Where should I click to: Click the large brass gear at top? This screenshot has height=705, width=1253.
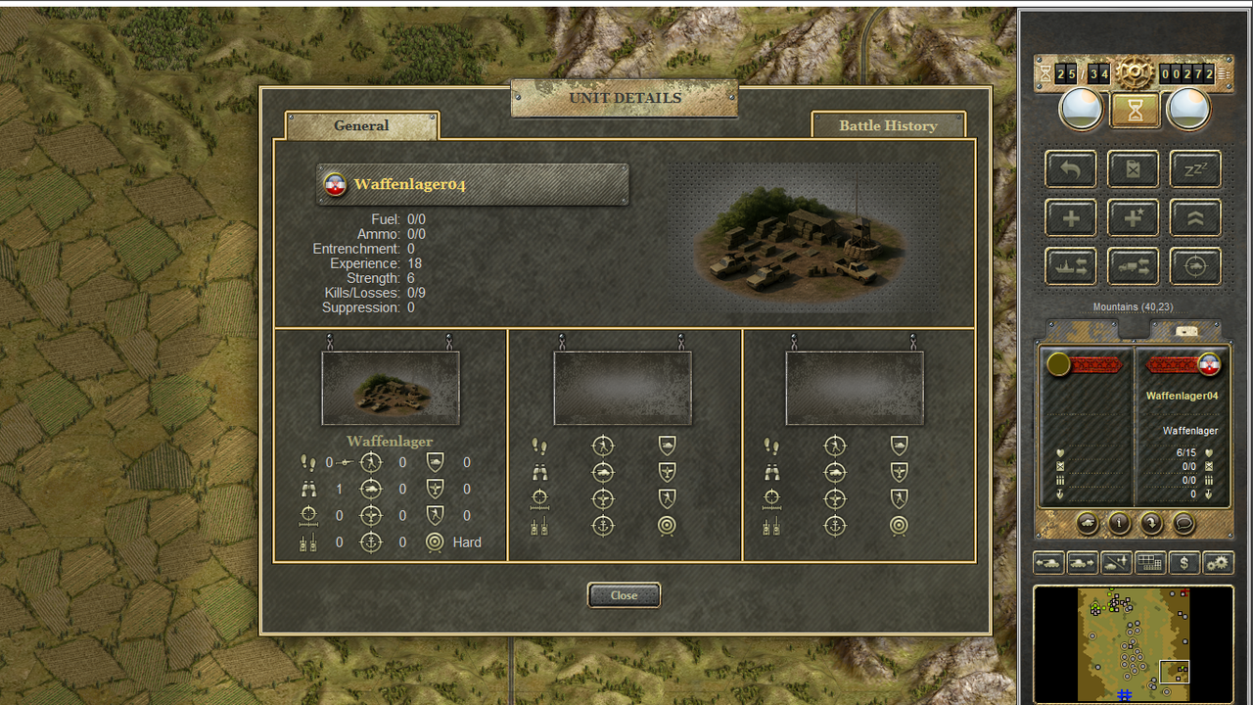click(x=1136, y=71)
